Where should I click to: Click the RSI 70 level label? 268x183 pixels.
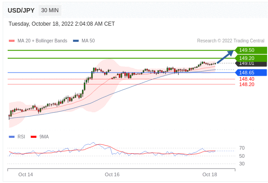242,148
